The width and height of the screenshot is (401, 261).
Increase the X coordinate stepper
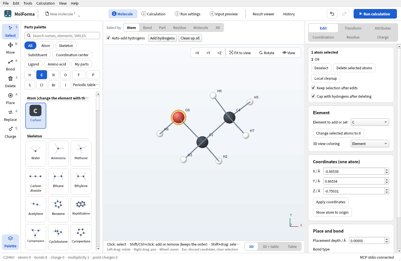pos(387,170)
